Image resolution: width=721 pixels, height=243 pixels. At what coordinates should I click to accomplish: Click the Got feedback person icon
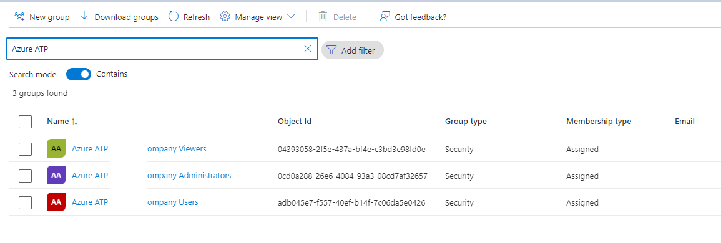pyautogui.click(x=385, y=17)
